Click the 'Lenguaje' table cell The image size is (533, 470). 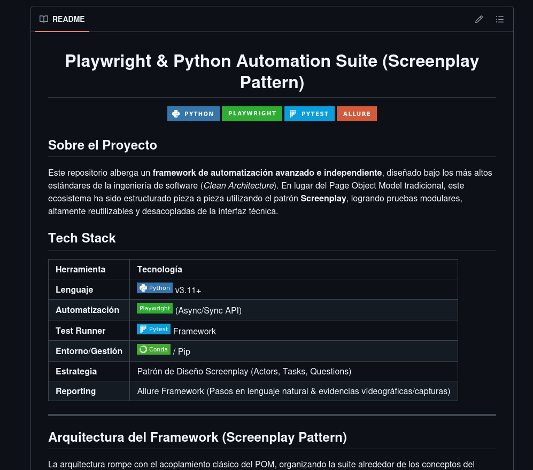pyautogui.click(x=89, y=289)
